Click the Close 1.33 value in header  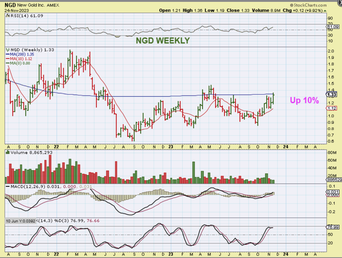point(238,10)
